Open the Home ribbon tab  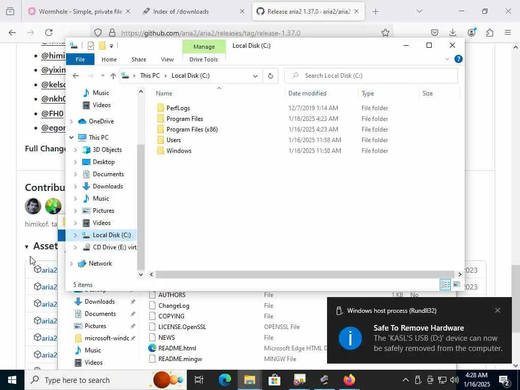[109, 59]
